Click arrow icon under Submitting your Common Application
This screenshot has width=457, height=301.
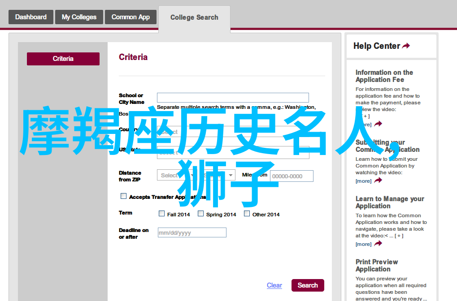378,181
